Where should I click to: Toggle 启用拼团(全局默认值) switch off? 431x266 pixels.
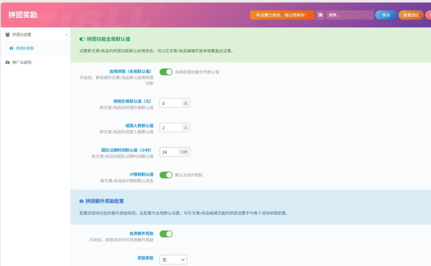[166, 72]
